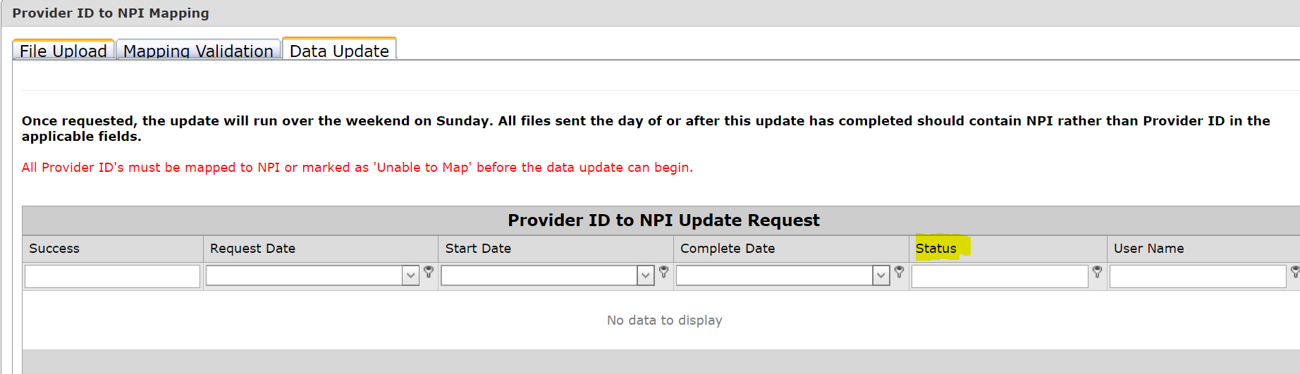Open the Start Date dropdown arrow

pos(645,275)
